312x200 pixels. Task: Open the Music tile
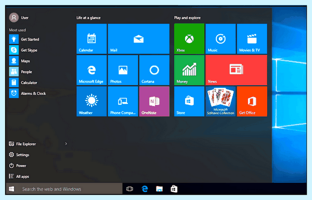[220, 39]
